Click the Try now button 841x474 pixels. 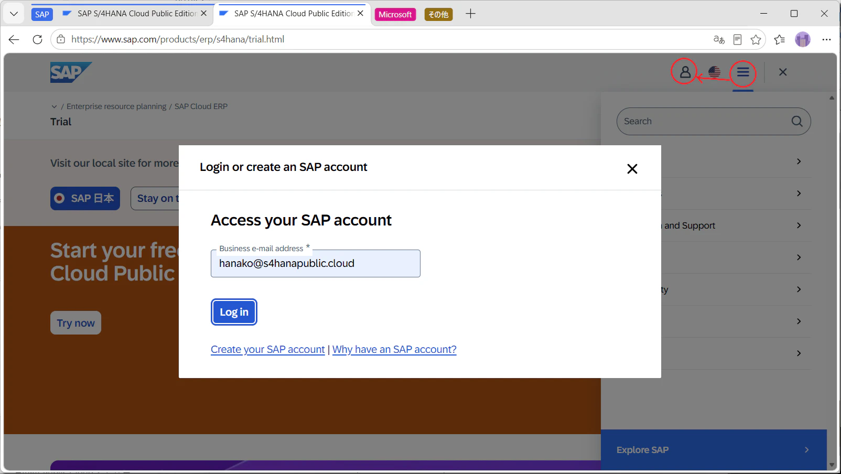pos(76,323)
